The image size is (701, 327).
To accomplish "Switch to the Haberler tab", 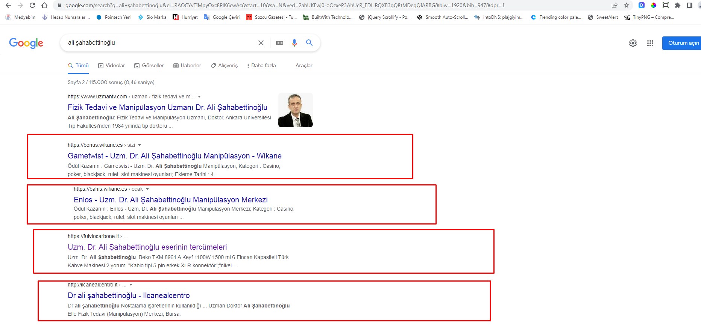I will coord(187,66).
